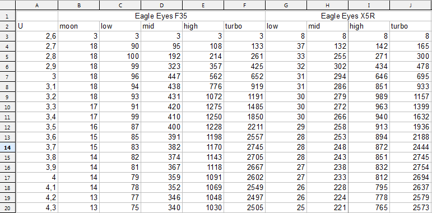The width and height of the screenshot is (432, 213).
Task: Select the cell labeled 'U'
Action: (x=37, y=26)
